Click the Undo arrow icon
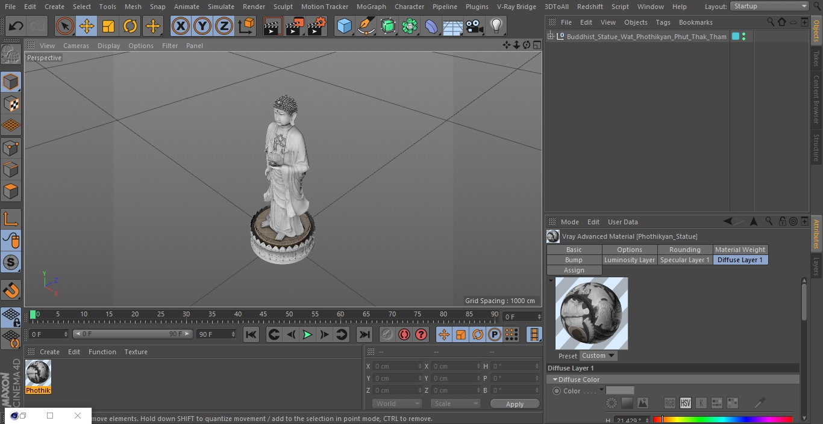This screenshot has height=424, width=823. (x=16, y=26)
